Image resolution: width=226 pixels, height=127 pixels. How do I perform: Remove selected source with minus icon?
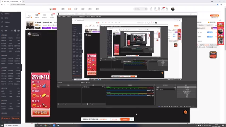click(x=85, y=104)
